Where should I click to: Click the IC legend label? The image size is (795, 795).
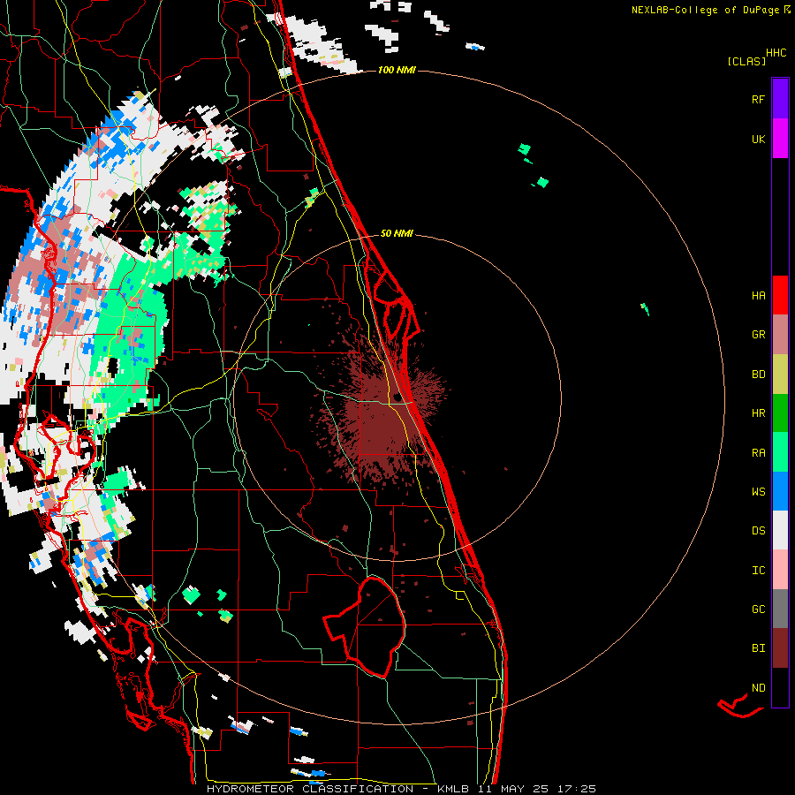pyautogui.click(x=758, y=571)
